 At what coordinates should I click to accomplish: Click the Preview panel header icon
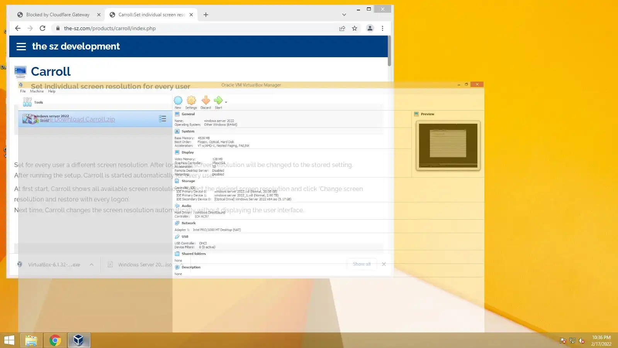point(416,114)
